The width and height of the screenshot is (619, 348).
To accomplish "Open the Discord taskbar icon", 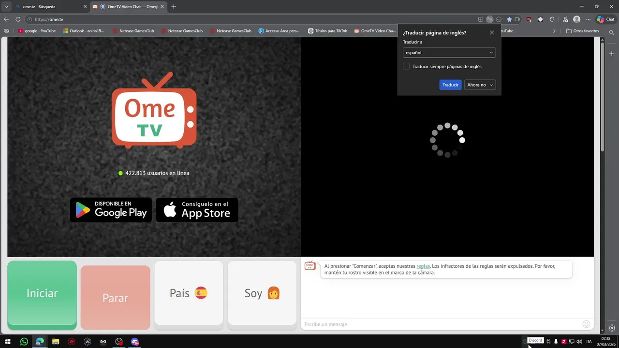I will pos(135,342).
